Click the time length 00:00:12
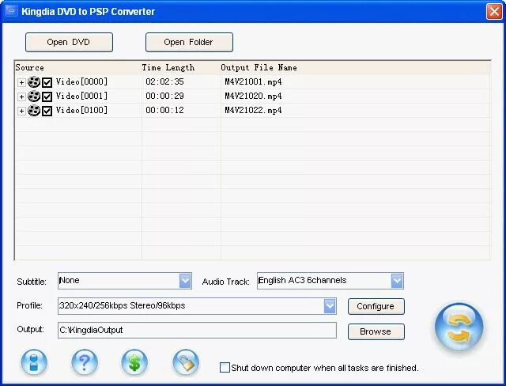The height and width of the screenshot is (386, 506). [164, 110]
